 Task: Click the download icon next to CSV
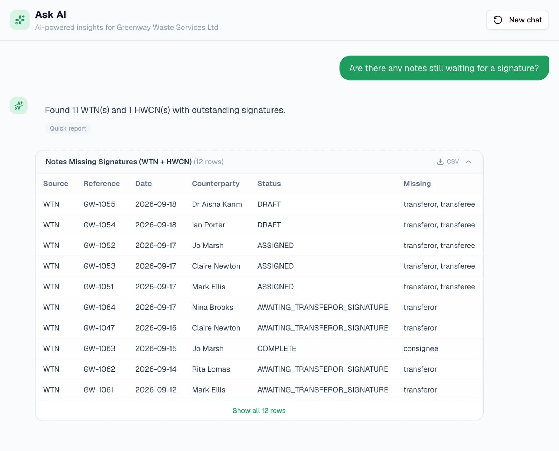pos(440,162)
